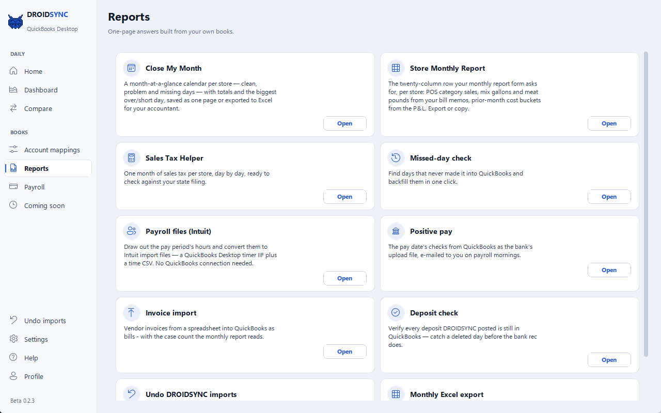The height and width of the screenshot is (413, 661).
Task: Open Settings from the sidebar
Action: 48,339
